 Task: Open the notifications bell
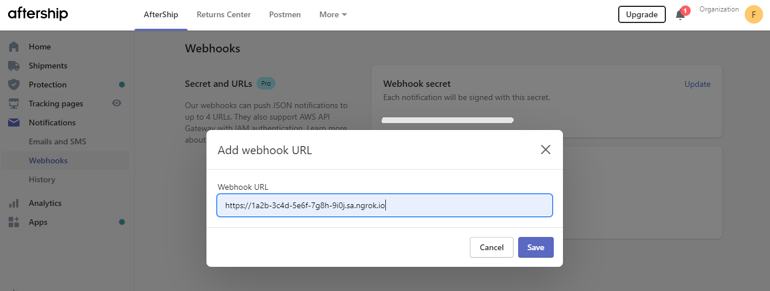pos(680,14)
